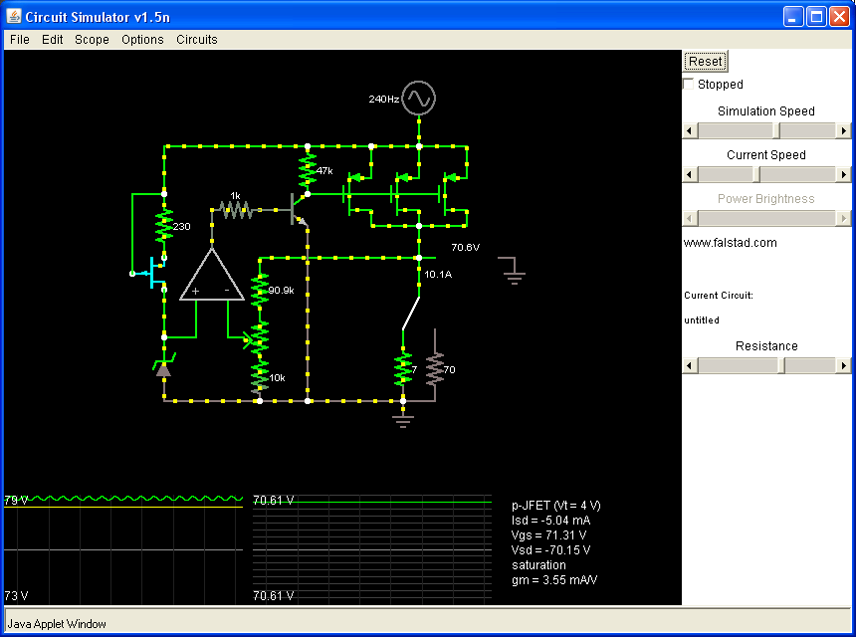The height and width of the screenshot is (637, 856).
Task: Open the File menu
Action: 20,39
